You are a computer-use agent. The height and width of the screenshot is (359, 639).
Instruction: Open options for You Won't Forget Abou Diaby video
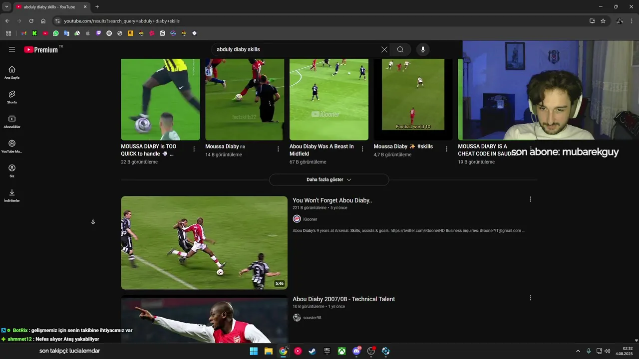pyautogui.click(x=530, y=199)
